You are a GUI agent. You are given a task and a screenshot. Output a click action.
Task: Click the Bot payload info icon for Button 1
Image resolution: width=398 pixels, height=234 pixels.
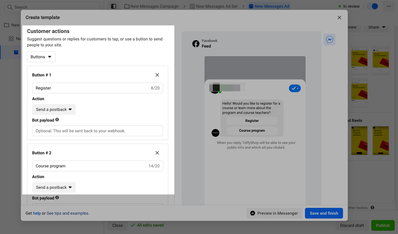pyautogui.click(x=57, y=120)
